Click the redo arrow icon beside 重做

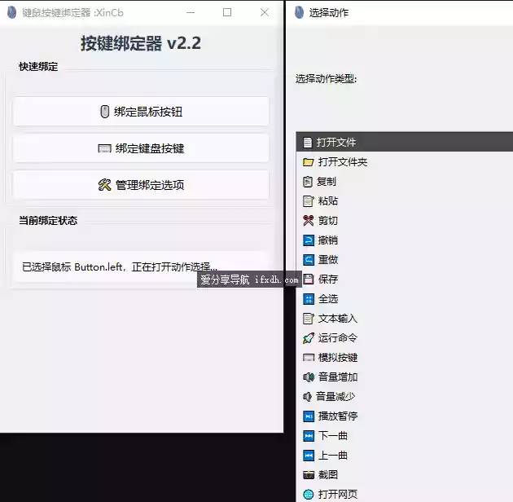[x=309, y=260]
